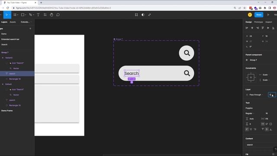Viewport: 277px width, 156px height.
Task: Set text vertical align middle
Action: [x=267, y=129]
